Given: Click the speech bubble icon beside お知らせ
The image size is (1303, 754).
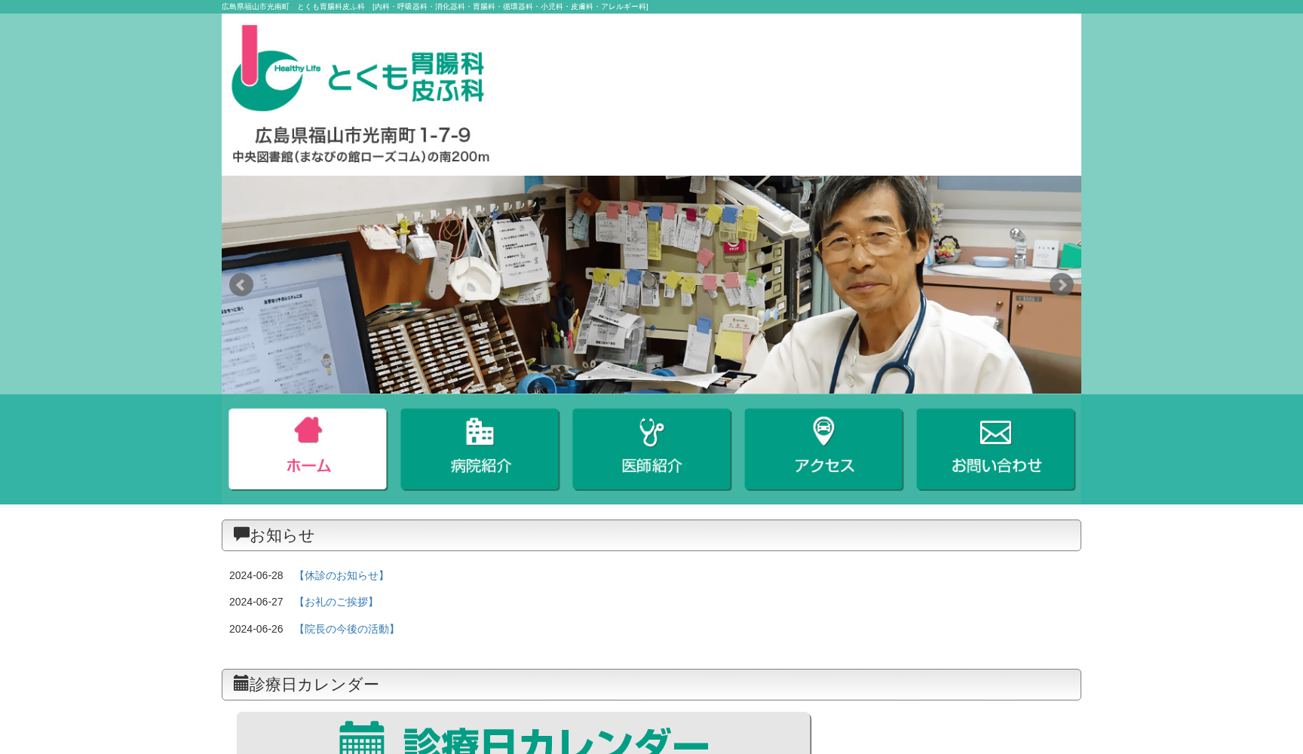Looking at the screenshot, I should [241, 534].
